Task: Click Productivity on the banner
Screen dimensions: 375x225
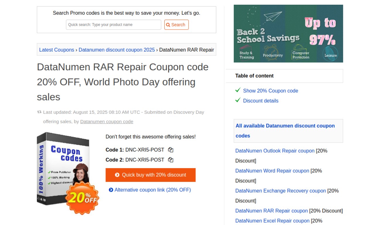Action: pyautogui.click(x=273, y=55)
